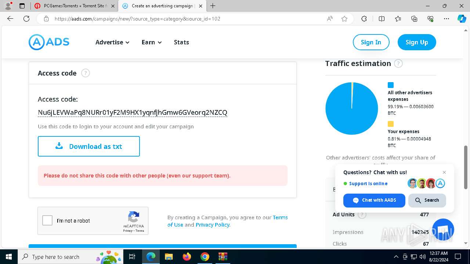Click the Support is online text
Viewport: 470px width, 264px height.
tap(368, 184)
